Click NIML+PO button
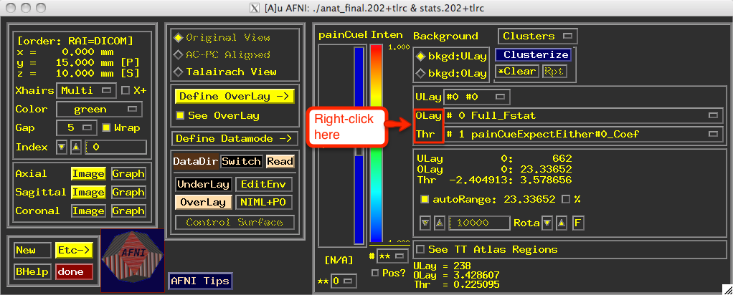The height and width of the screenshot is (295, 733). [x=264, y=203]
